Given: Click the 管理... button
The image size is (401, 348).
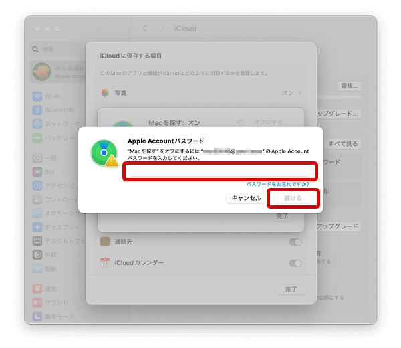Looking at the screenshot, I should pyautogui.click(x=350, y=86).
